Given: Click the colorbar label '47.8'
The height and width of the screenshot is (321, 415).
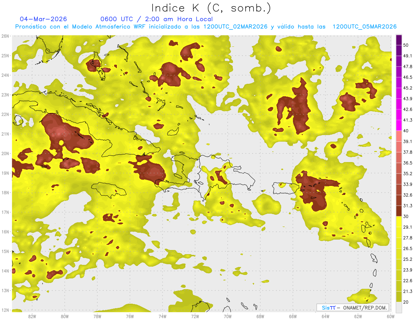Looking at the screenshot, I should [408, 66].
